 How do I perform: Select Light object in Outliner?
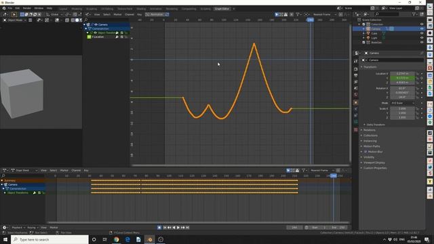pyautogui.click(x=374, y=38)
